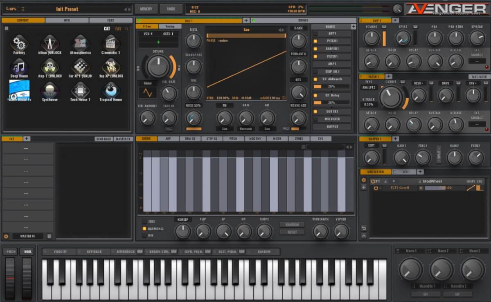Open the AM Sine type dropdown

267,129
